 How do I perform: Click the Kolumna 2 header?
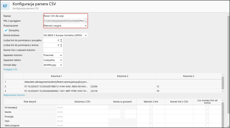point(123,76)
